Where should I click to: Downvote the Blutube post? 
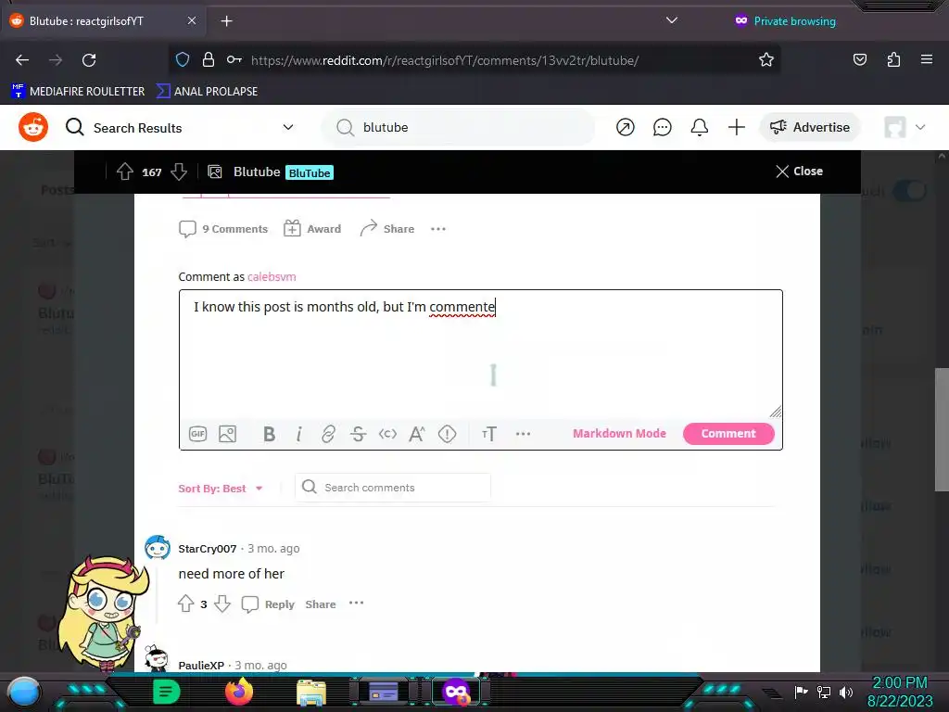[x=179, y=172]
